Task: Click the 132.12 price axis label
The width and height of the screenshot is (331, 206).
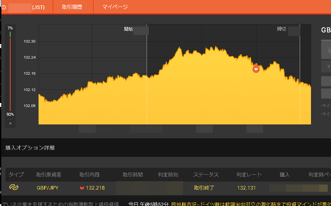Action: [29, 90]
